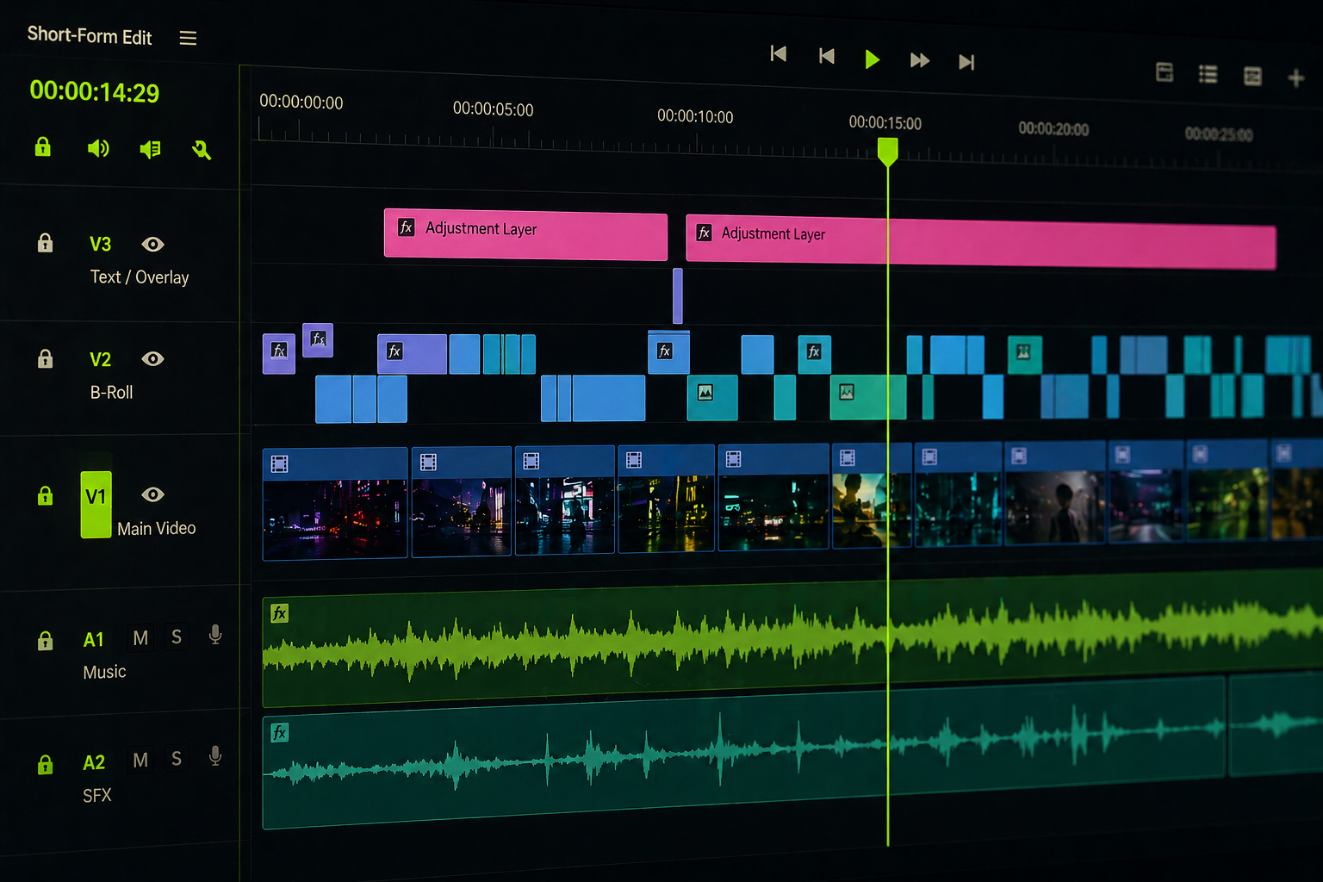Viewport: 1323px width, 882px height.
Task: Hide the V2 B-Roll track
Action: pyautogui.click(x=152, y=359)
